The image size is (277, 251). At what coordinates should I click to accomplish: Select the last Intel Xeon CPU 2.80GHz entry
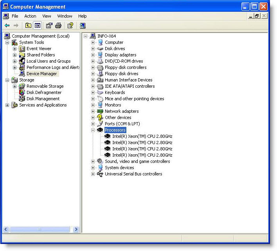(142, 155)
